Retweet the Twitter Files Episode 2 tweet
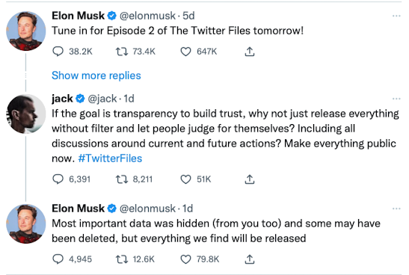The image size is (409, 275). click(x=122, y=52)
